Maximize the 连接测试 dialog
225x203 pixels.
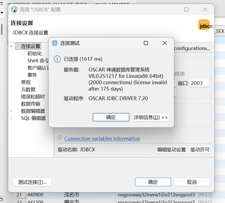click(x=146, y=43)
